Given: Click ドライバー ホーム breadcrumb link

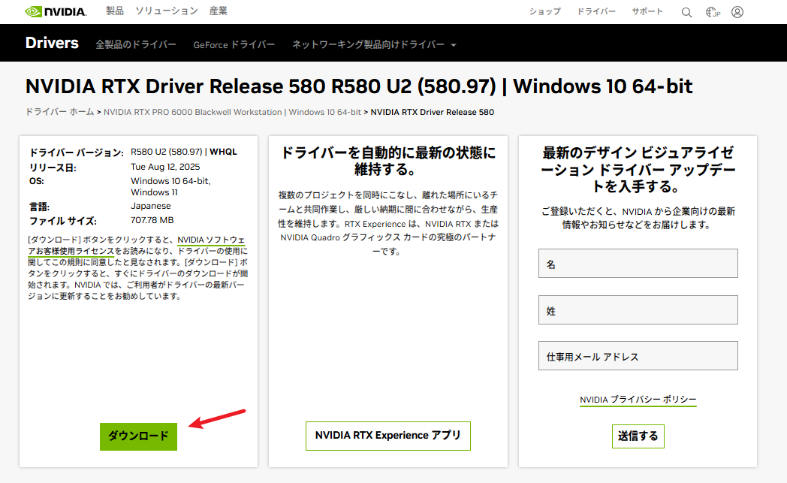Looking at the screenshot, I should tap(60, 112).
